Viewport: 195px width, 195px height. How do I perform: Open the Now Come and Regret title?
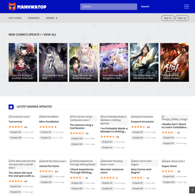tap(141, 171)
